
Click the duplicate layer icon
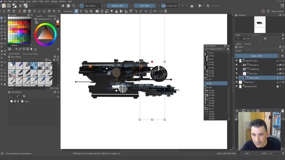[244, 111]
